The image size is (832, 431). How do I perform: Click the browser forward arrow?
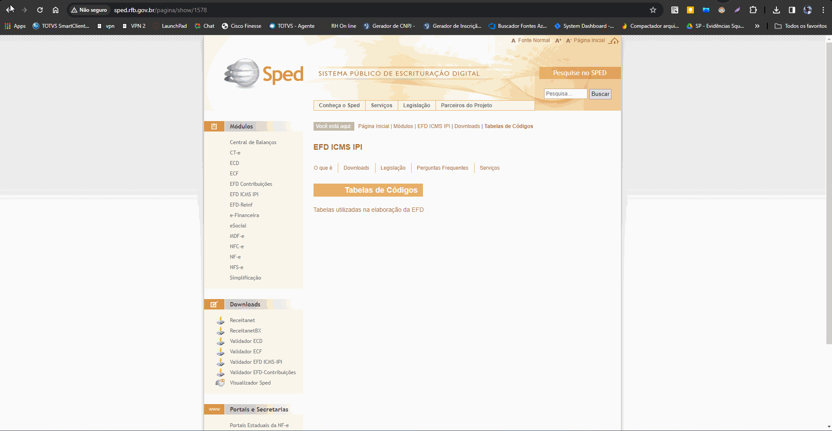[x=24, y=10]
